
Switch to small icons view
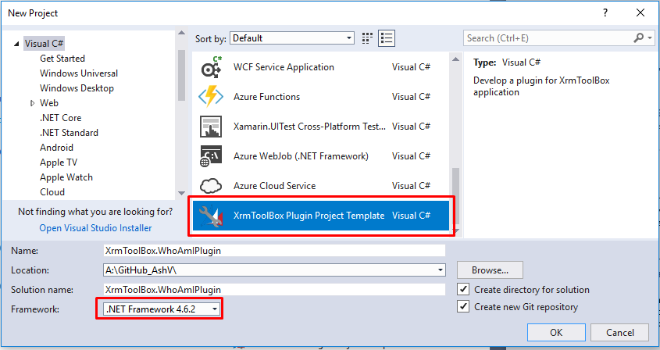[367, 38]
